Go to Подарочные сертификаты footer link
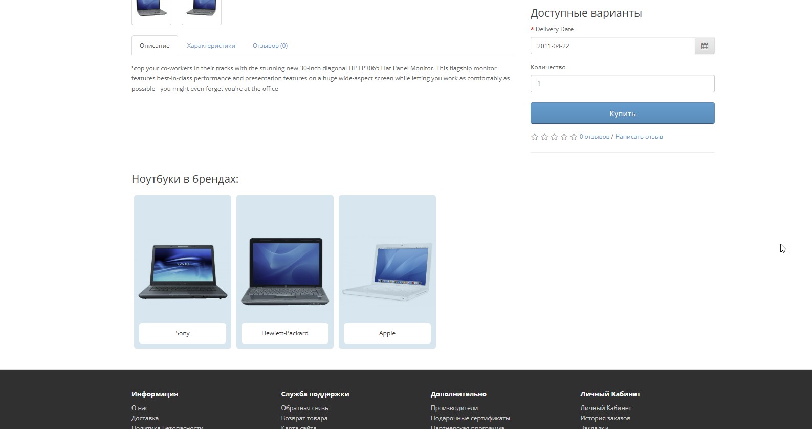 (470, 418)
